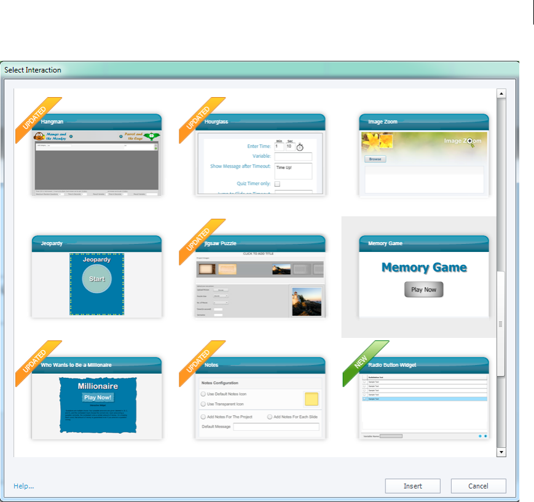Select the Jigsaw Puzzle interaction
The width and height of the screenshot is (534, 502).
260,276
